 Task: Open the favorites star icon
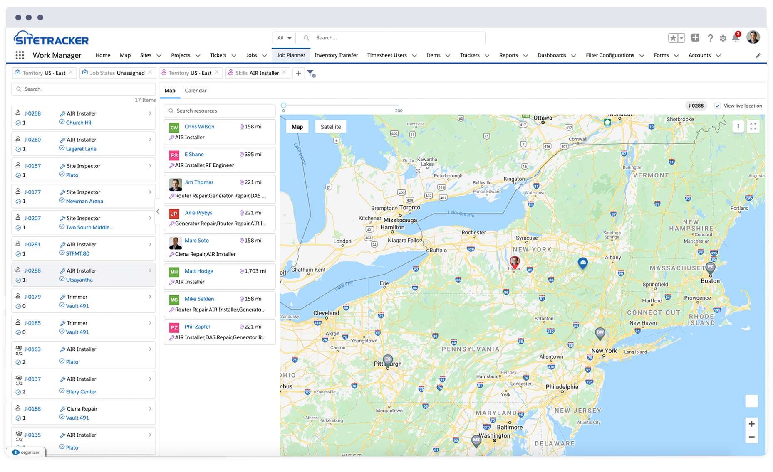coord(673,38)
